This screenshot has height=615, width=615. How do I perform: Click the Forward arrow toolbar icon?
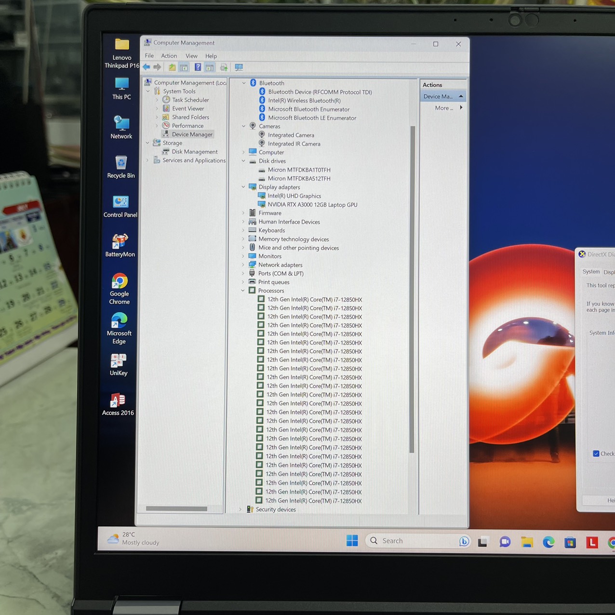coord(157,67)
